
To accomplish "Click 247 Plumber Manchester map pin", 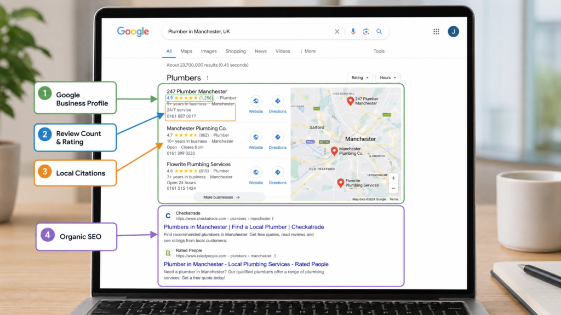I will (x=350, y=101).
